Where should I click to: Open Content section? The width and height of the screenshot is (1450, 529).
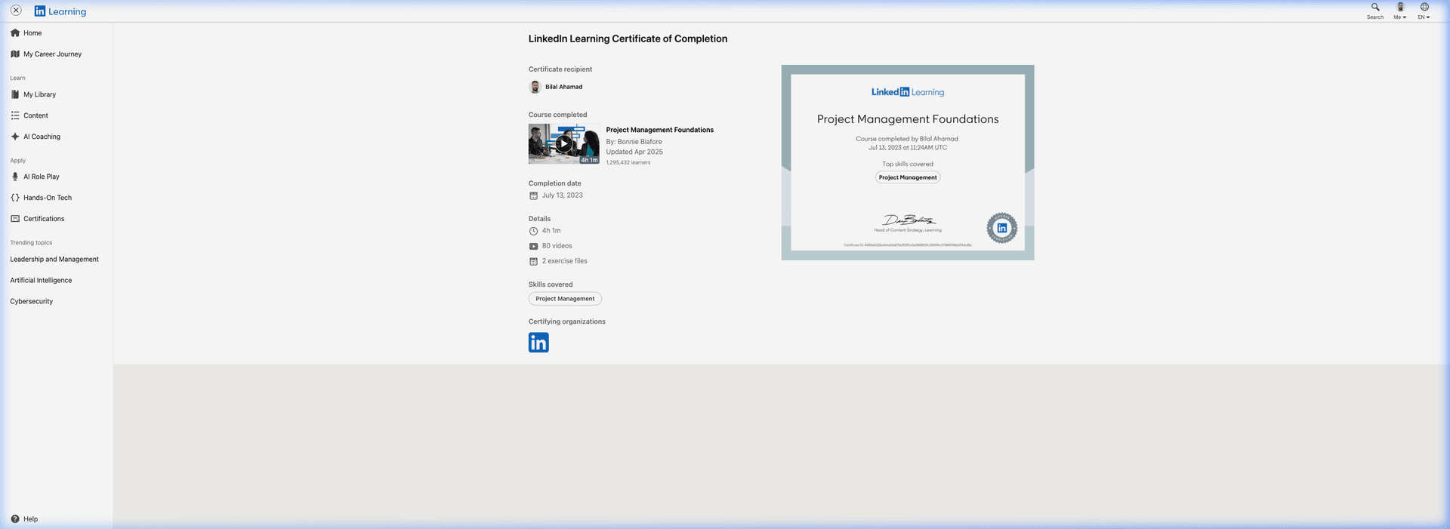click(35, 116)
